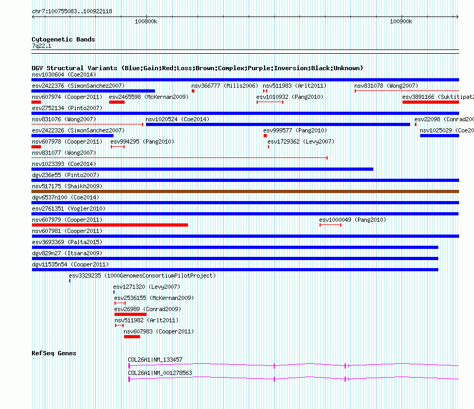The height and width of the screenshot is (409, 474).
Task: Open the COL26A1|NM_133457 gene label
Action: pos(155,360)
